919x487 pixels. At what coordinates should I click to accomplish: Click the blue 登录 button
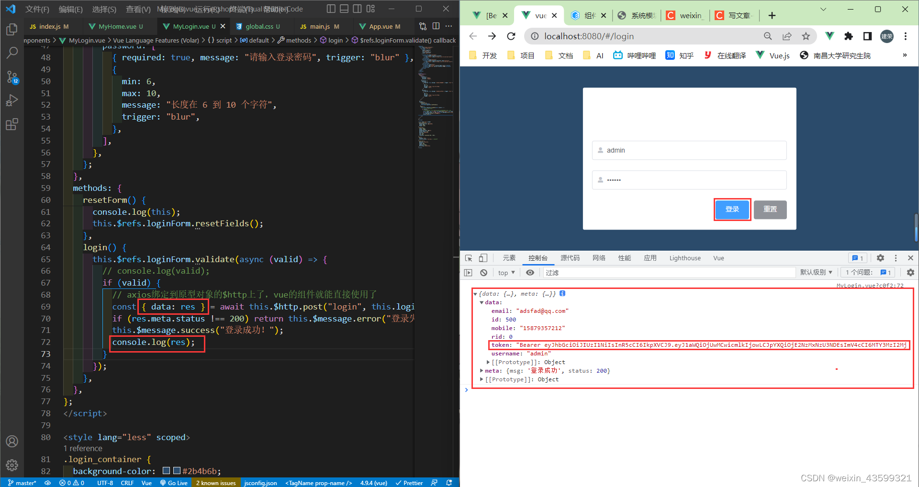point(732,210)
